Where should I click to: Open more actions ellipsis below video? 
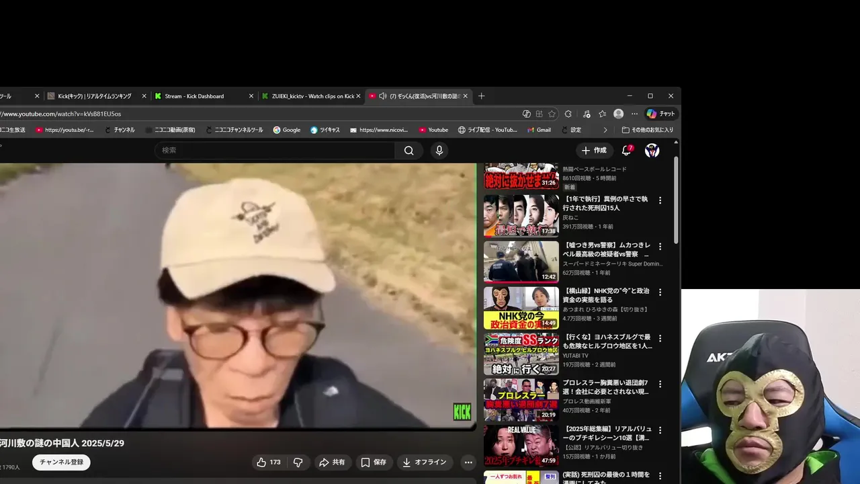[468, 462]
